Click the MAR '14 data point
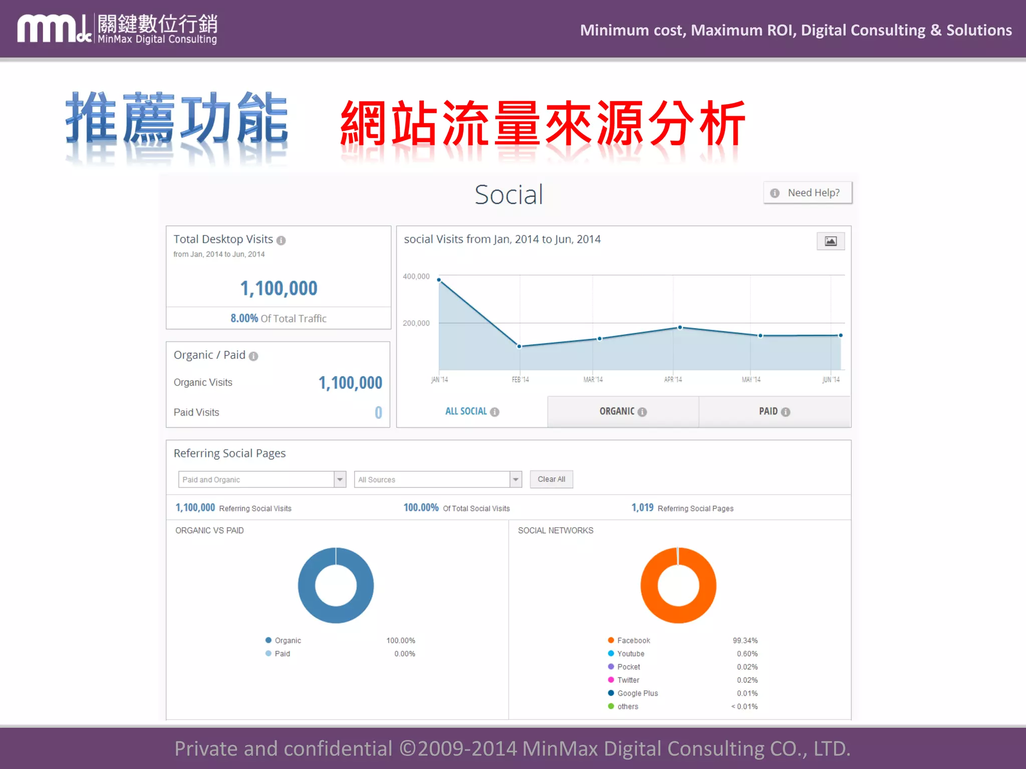The height and width of the screenshot is (769, 1026). click(599, 339)
